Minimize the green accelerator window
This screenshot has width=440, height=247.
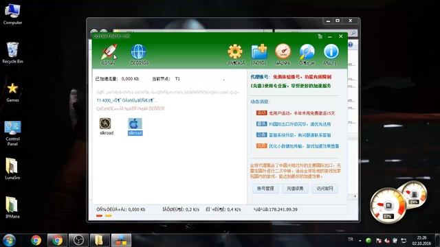(x=330, y=36)
